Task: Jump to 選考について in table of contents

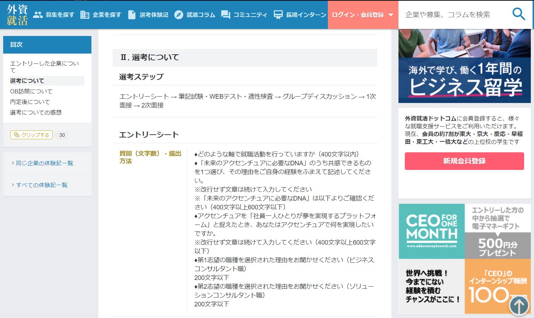Action: click(x=27, y=81)
